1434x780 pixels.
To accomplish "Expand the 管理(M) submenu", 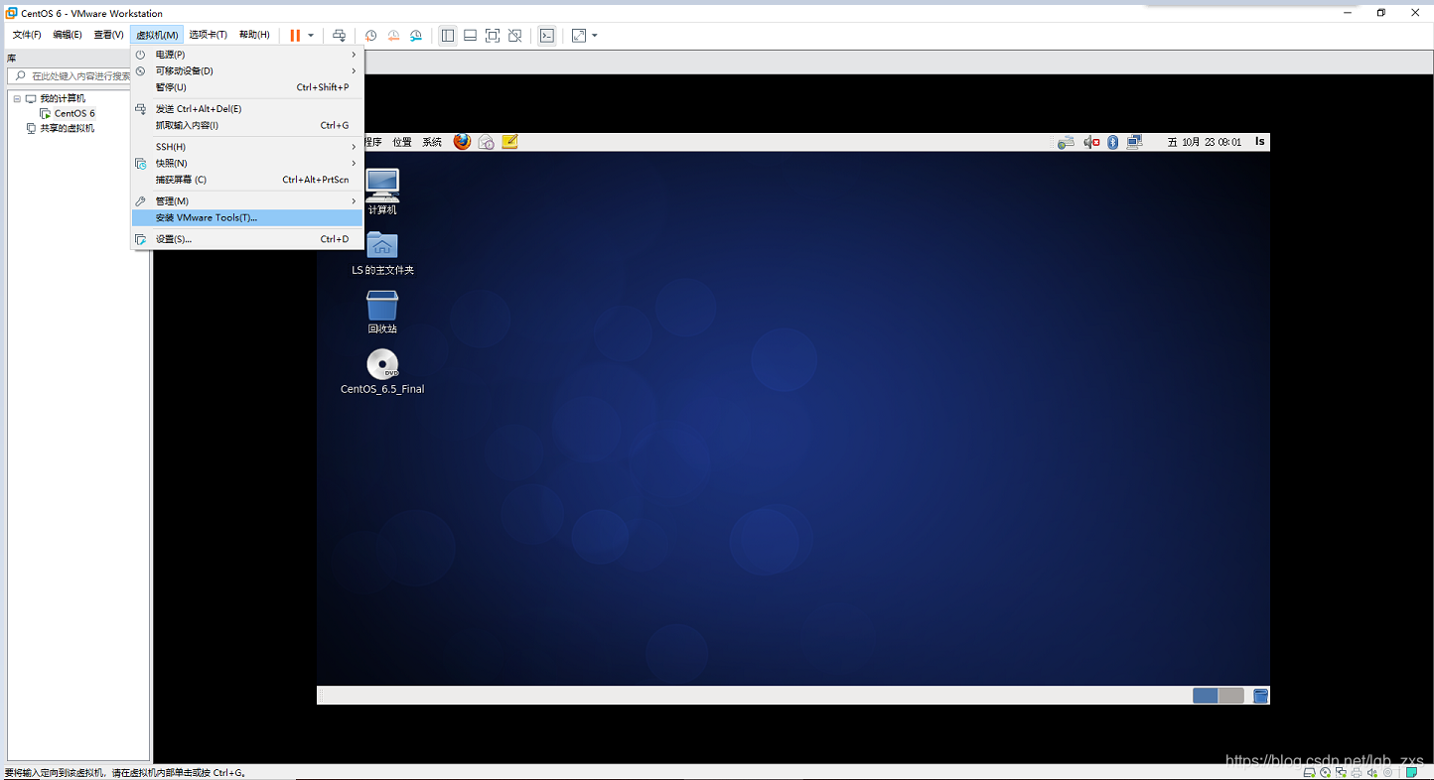I will (x=247, y=201).
